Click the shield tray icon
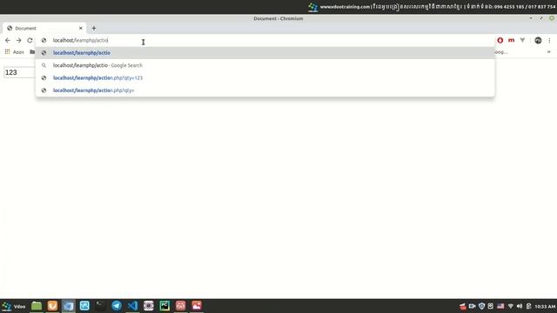 tap(481, 306)
